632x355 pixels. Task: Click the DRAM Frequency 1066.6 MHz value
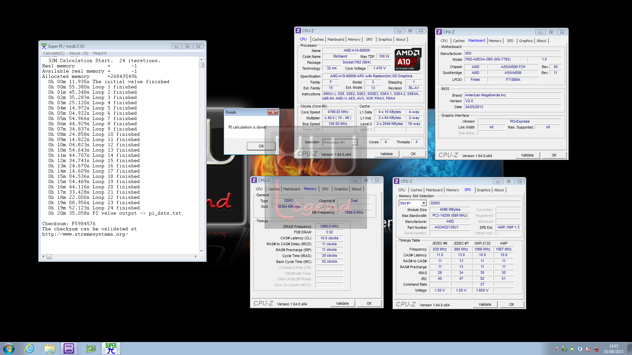coord(329,226)
